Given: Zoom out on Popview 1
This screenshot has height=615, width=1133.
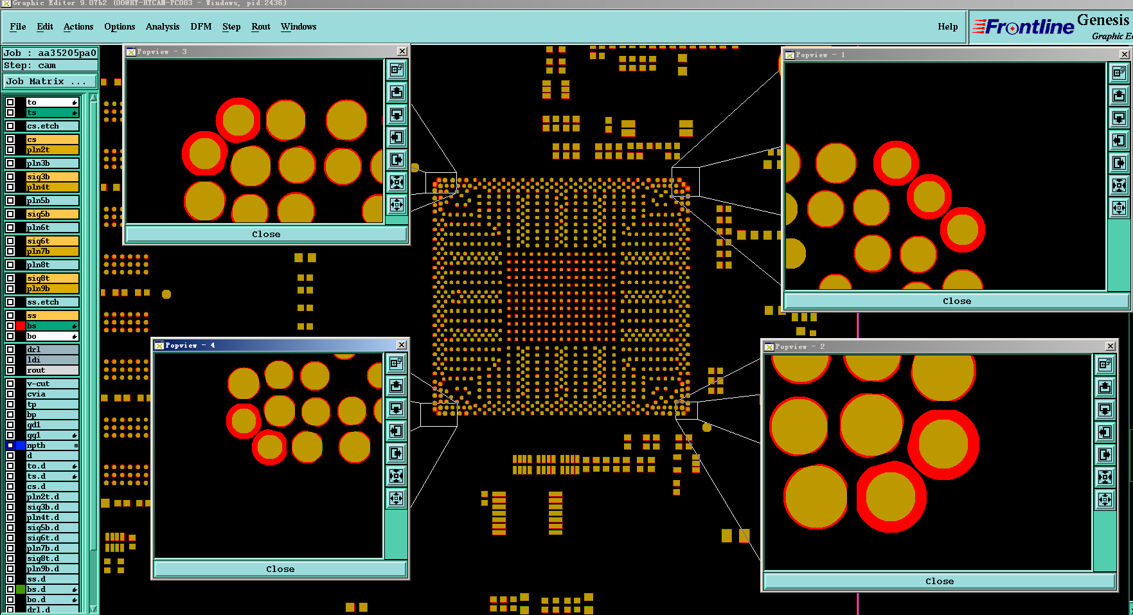Looking at the screenshot, I should click(1119, 208).
